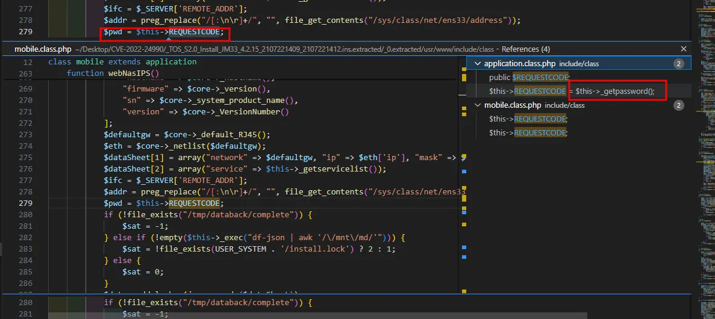
Task: Click the count badge beside application.class.php
Action: pos(678,64)
